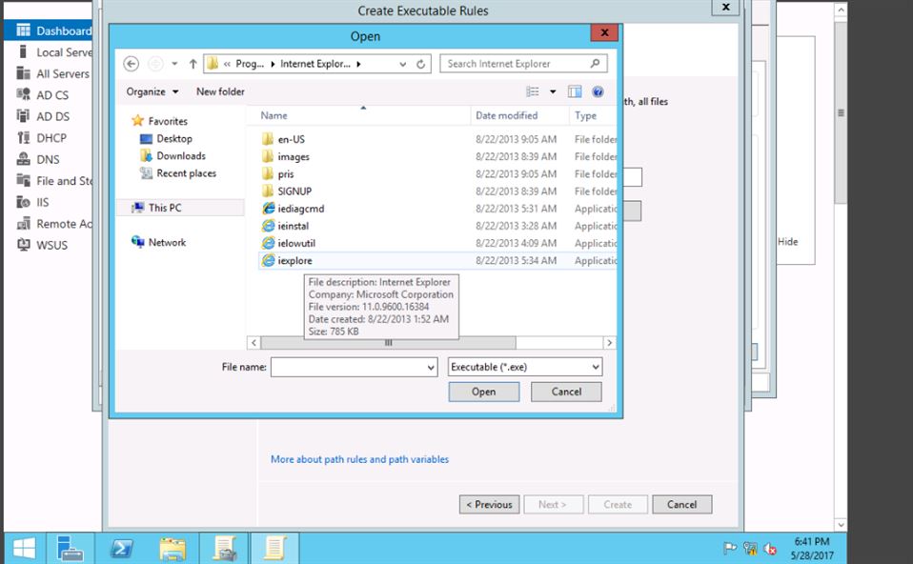This screenshot has height=564, width=913.
Task: Click the Open button
Action: [483, 392]
